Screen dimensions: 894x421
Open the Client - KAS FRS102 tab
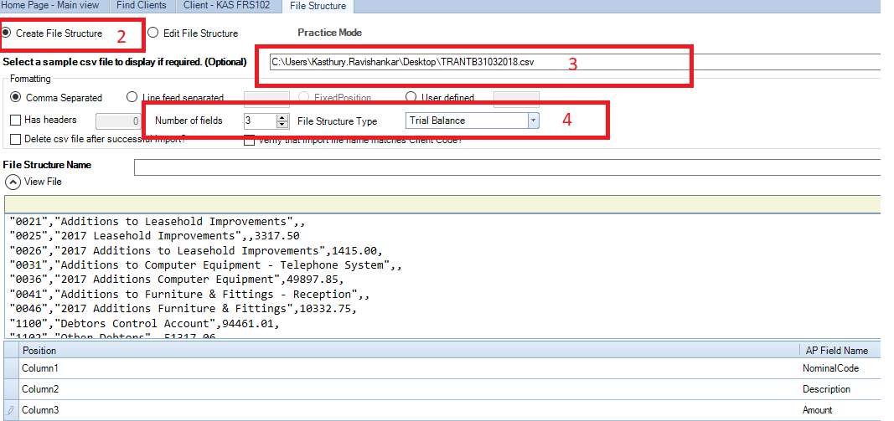[x=229, y=6]
